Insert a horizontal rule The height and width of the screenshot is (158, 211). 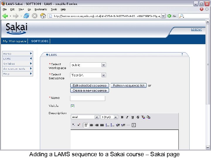(128, 125)
